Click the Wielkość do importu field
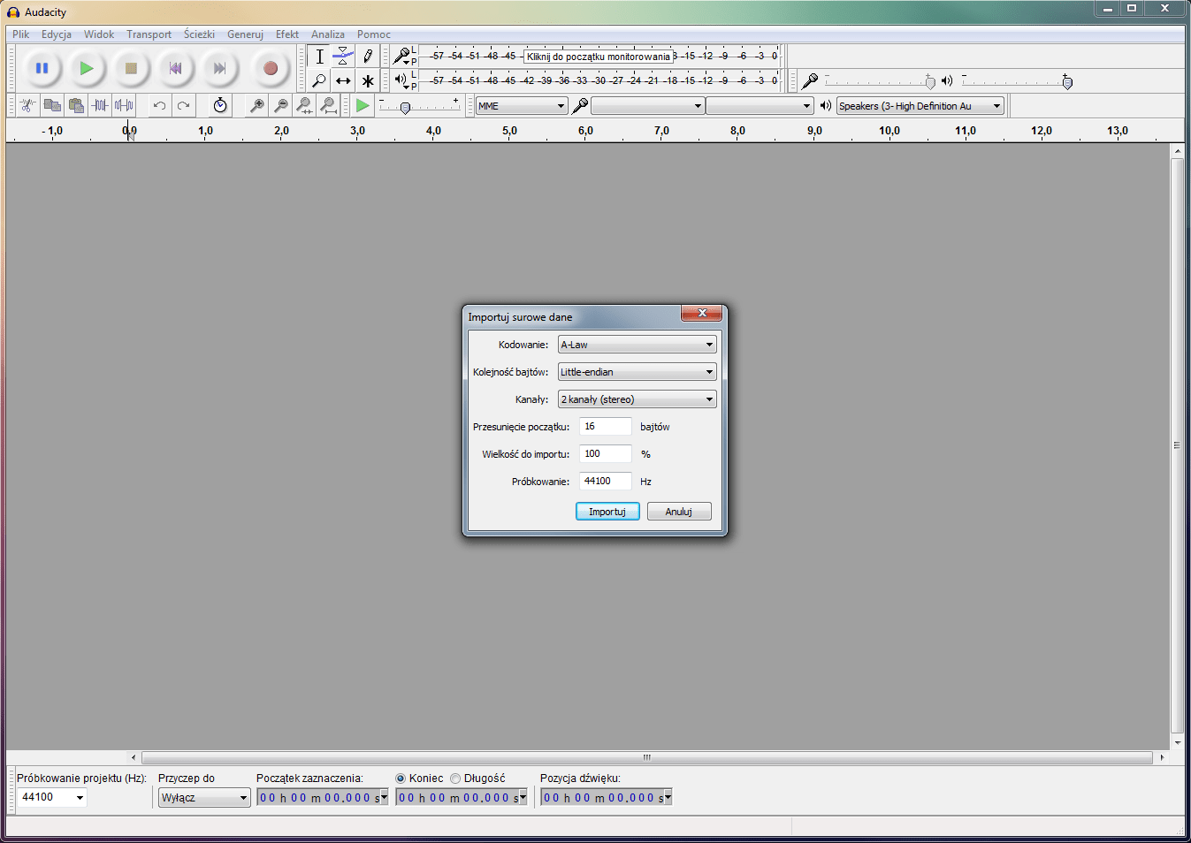 coord(606,454)
